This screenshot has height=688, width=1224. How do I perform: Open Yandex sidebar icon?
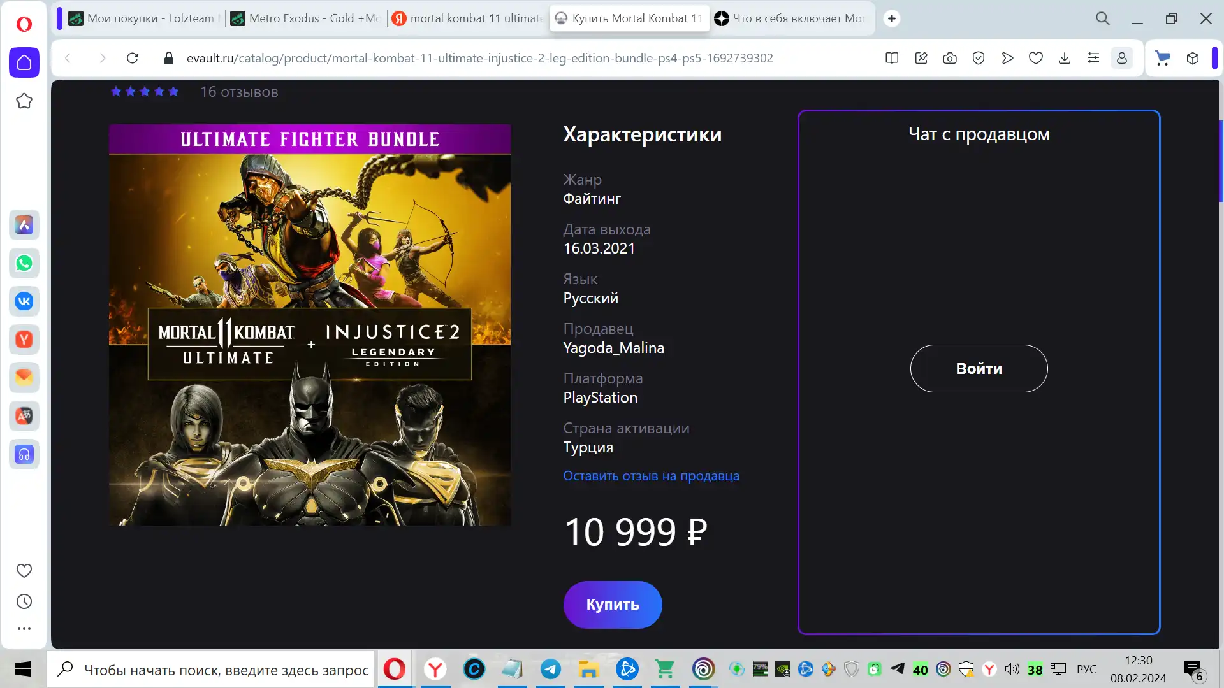tap(24, 340)
